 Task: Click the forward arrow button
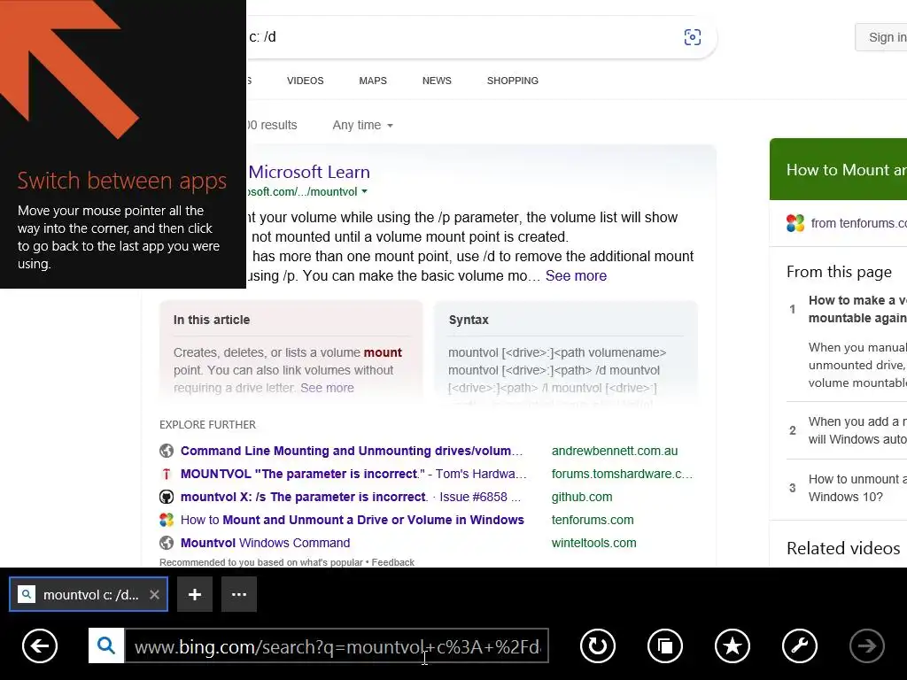(x=866, y=645)
